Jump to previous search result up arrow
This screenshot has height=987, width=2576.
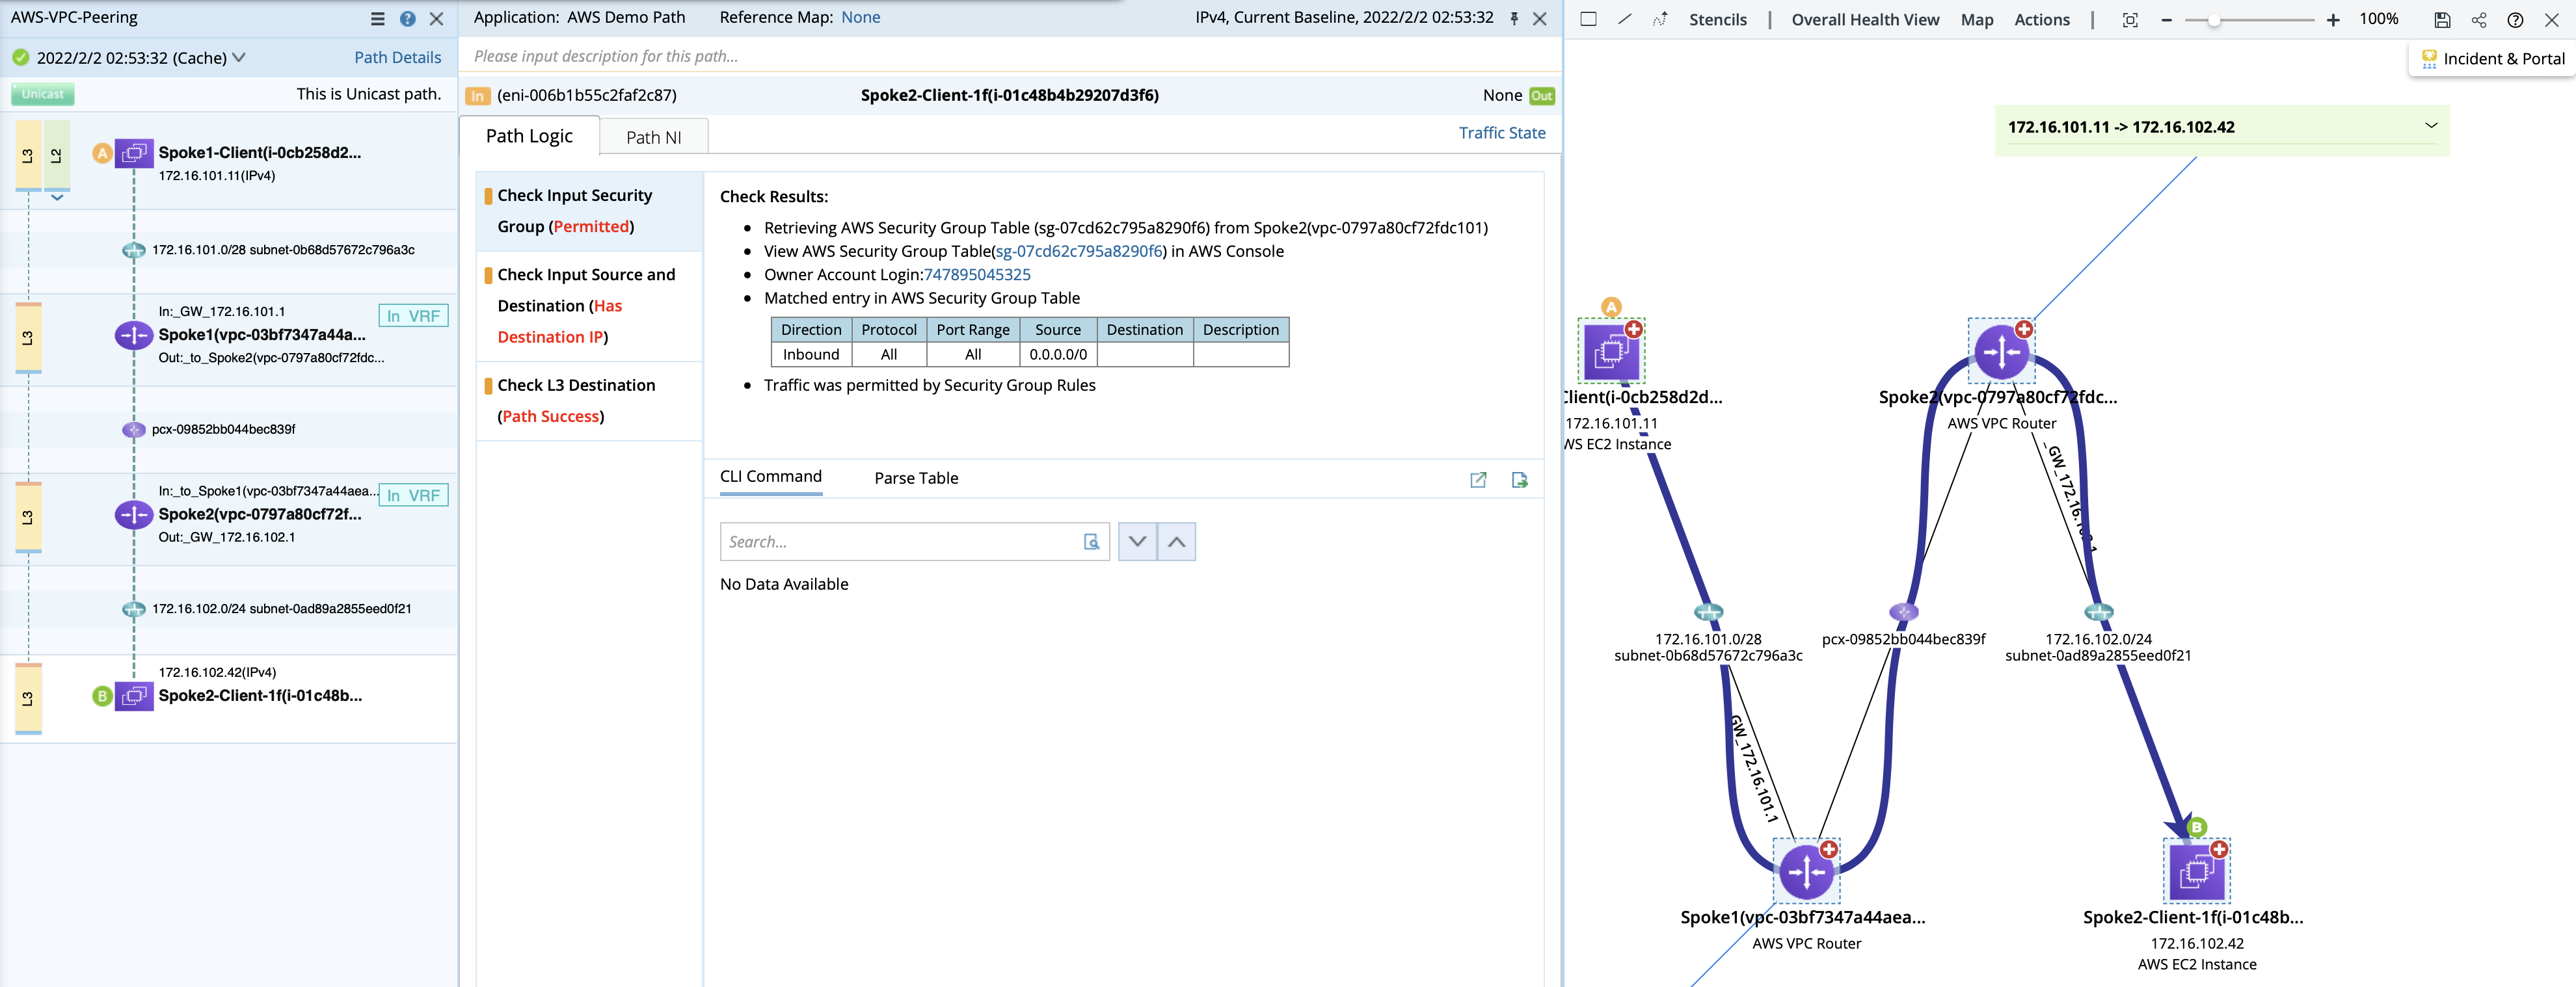point(1177,542)
